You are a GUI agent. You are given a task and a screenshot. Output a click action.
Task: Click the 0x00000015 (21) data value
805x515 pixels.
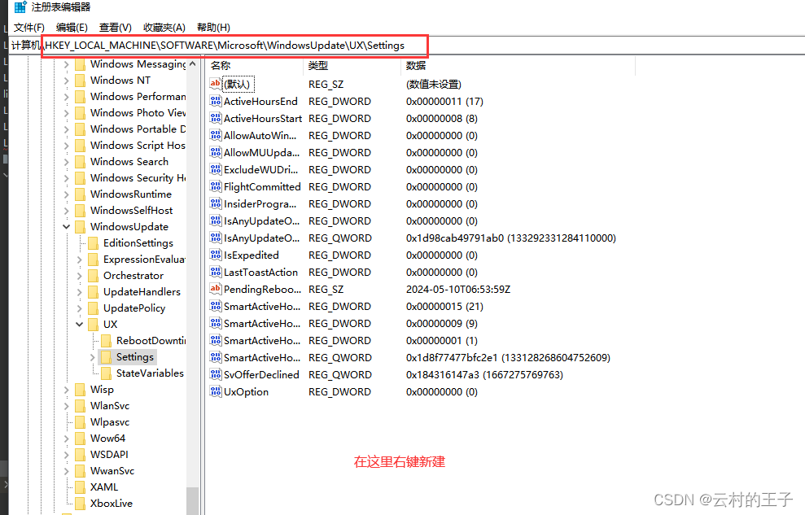pos(444,306)
